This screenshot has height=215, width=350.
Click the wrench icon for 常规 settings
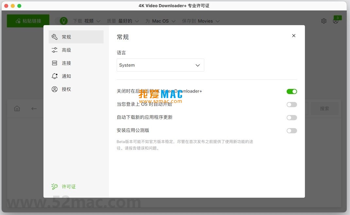pos(55,37)
